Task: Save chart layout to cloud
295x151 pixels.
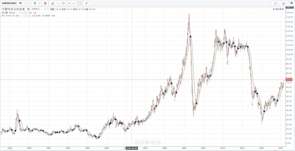Action: coord(284,3)
